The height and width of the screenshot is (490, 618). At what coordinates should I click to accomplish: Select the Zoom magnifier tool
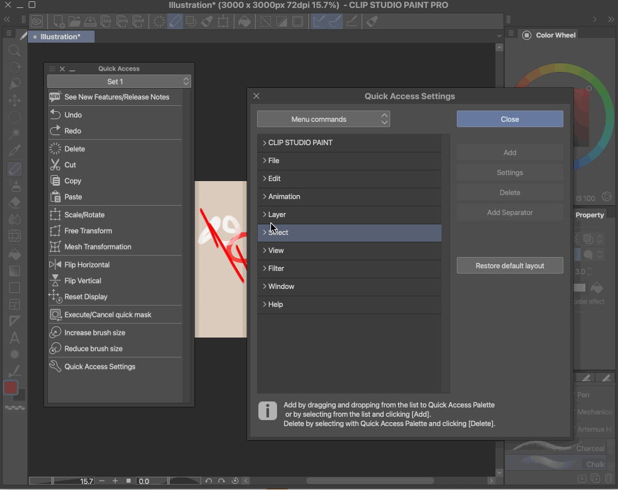[15, 51]
